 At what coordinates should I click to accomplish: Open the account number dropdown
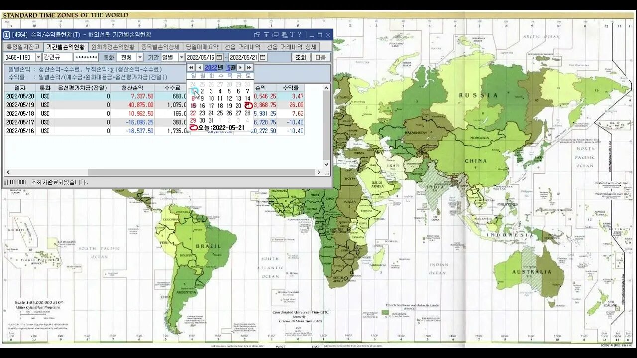pyautogui.click(x=37, y=57)
